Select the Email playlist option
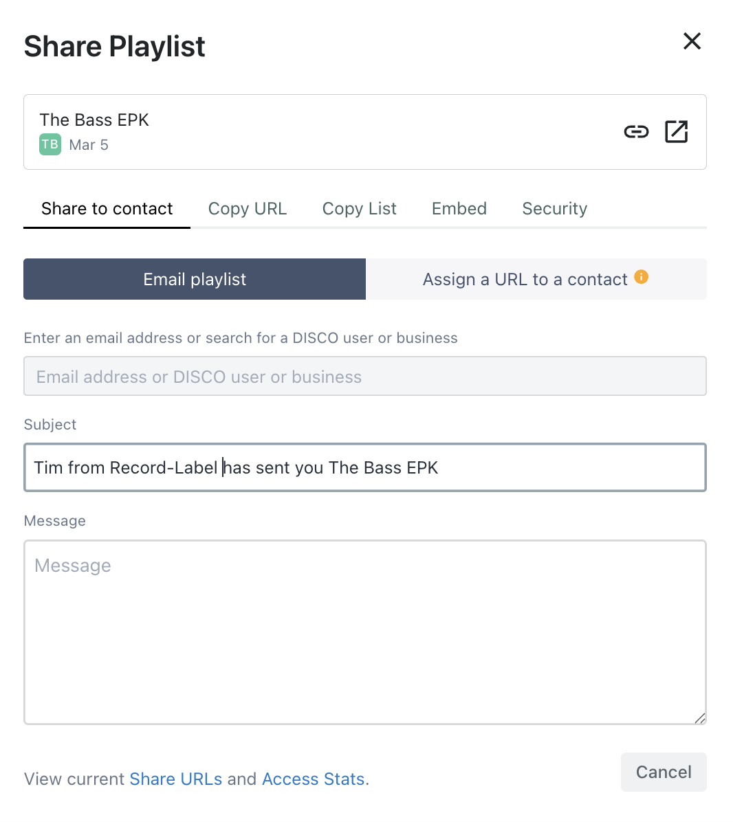Screen dimensions: 733x822 pos(195,279)
